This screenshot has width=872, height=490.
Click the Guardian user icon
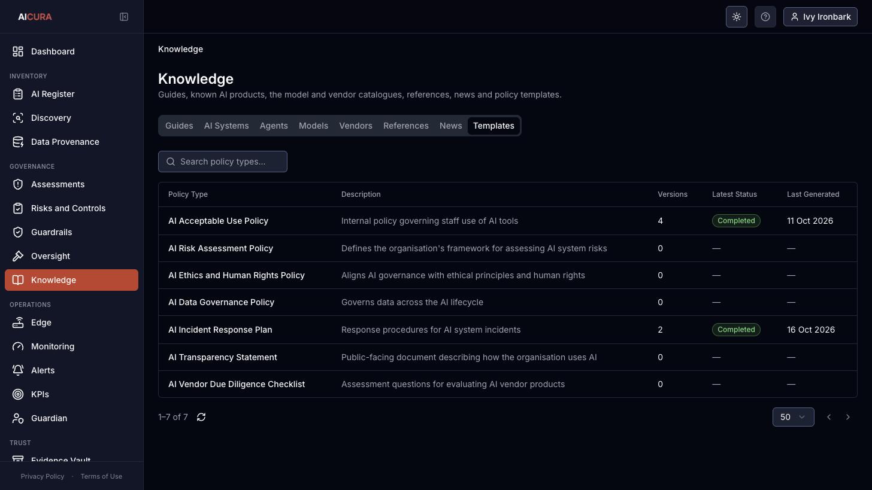18,418
